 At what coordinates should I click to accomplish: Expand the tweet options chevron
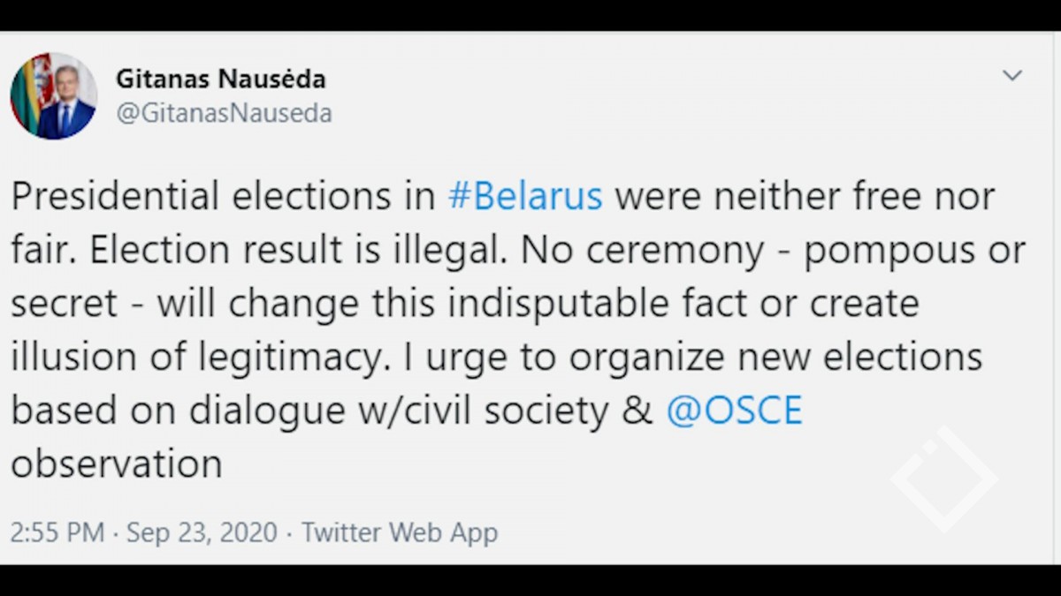[x=1011, y=76]
